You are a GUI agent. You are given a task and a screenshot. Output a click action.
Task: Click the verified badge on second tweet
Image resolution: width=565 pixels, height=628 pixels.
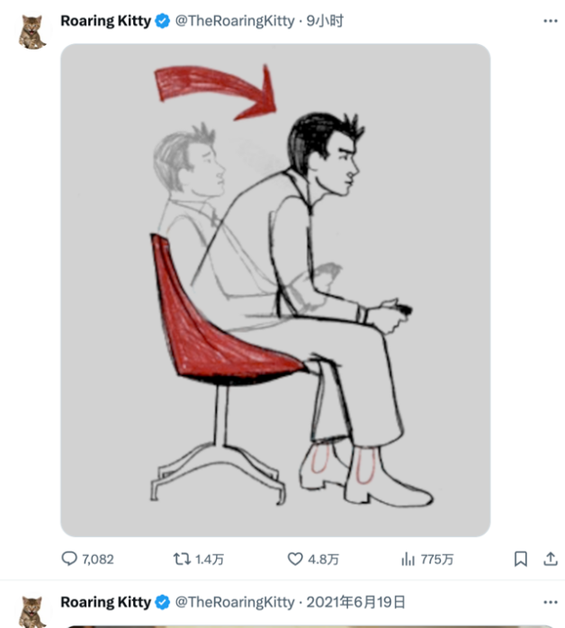coord(162,602)
